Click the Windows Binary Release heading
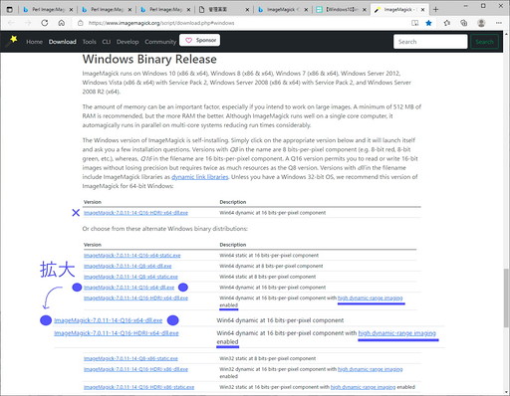The width and height of the screenshot is (510, 396). 149,59
